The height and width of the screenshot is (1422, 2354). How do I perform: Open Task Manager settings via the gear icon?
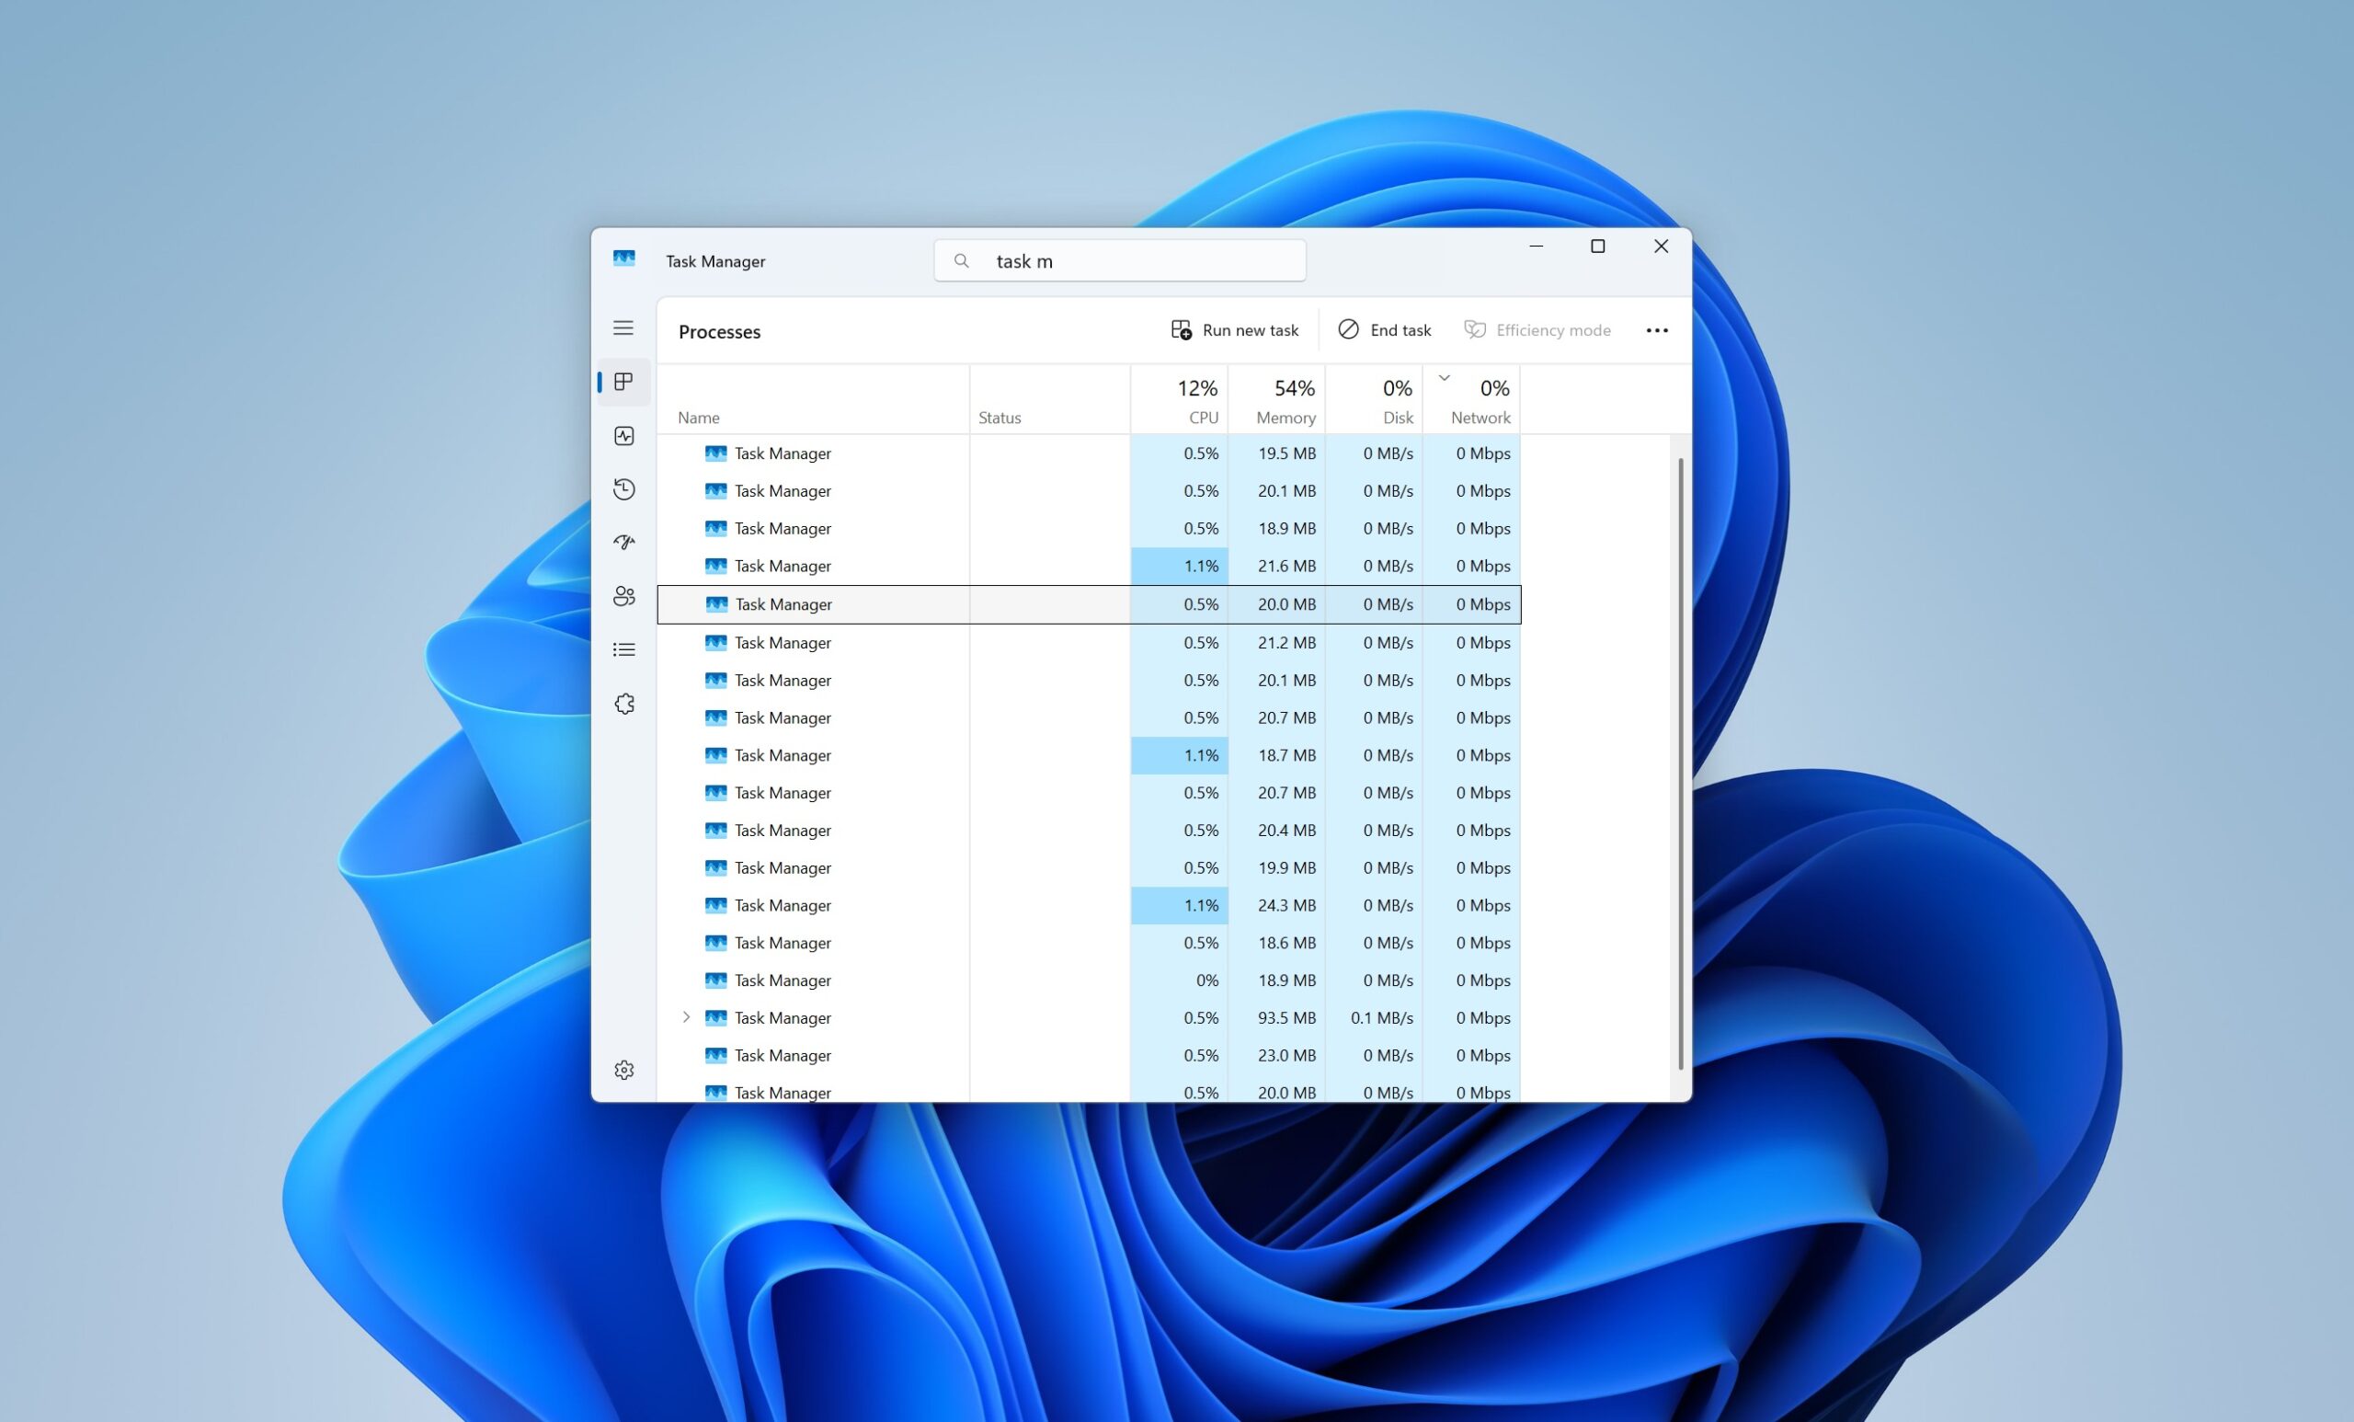click(x=623, y=1070)
